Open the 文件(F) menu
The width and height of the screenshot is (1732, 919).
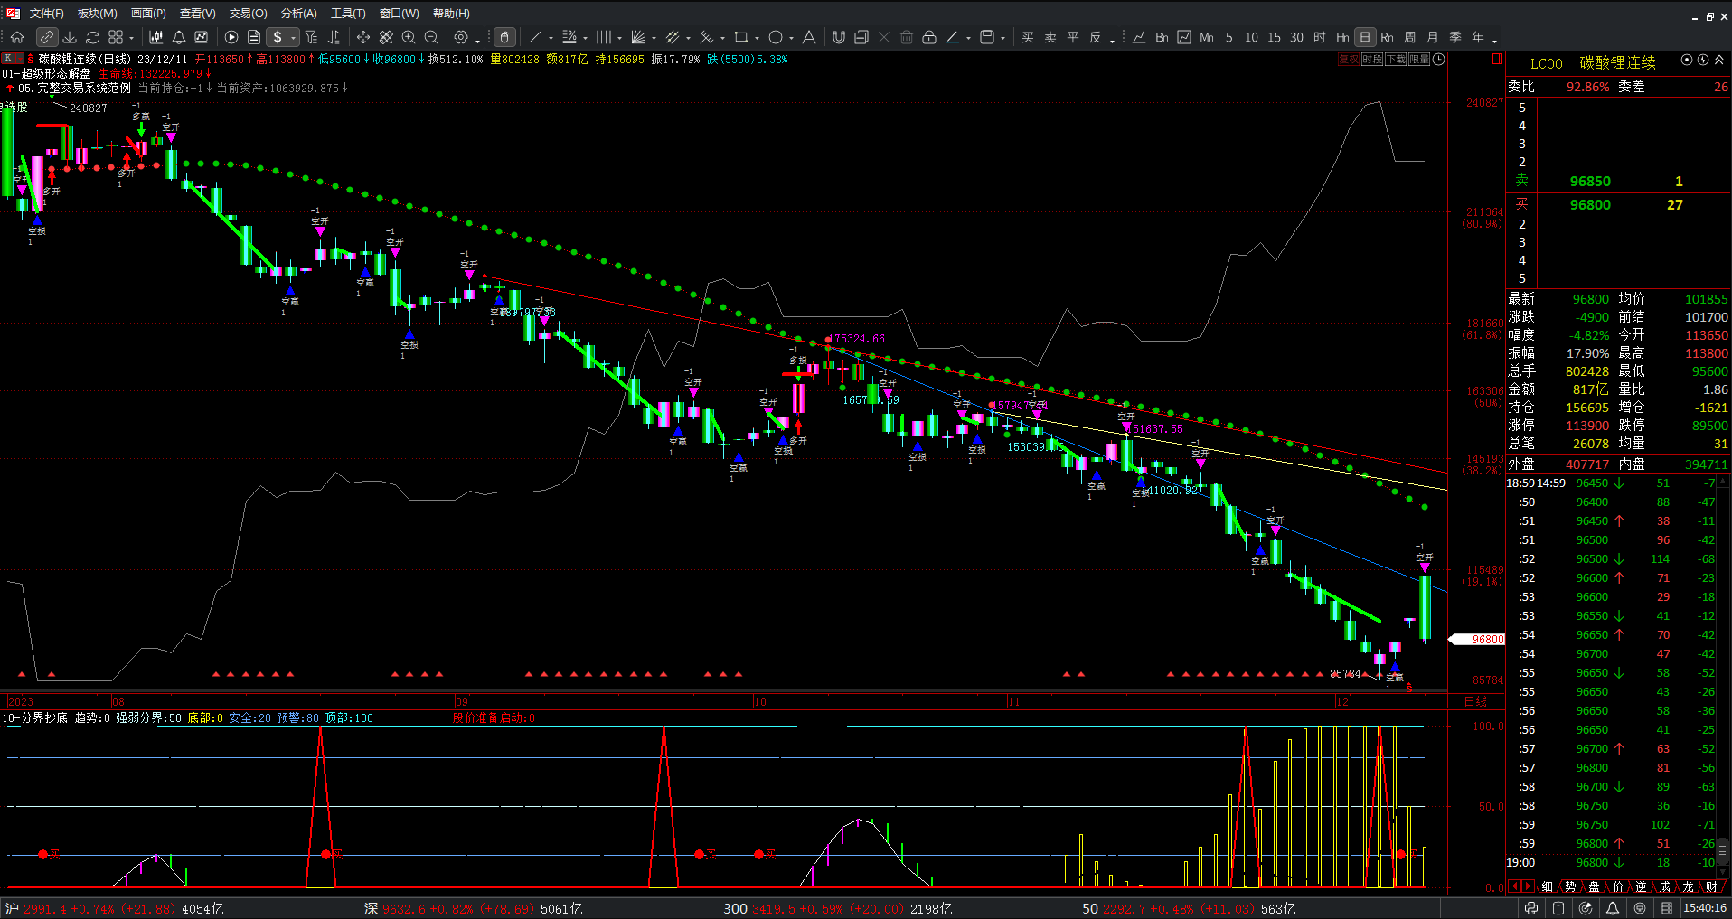click(x=46, y=13)
